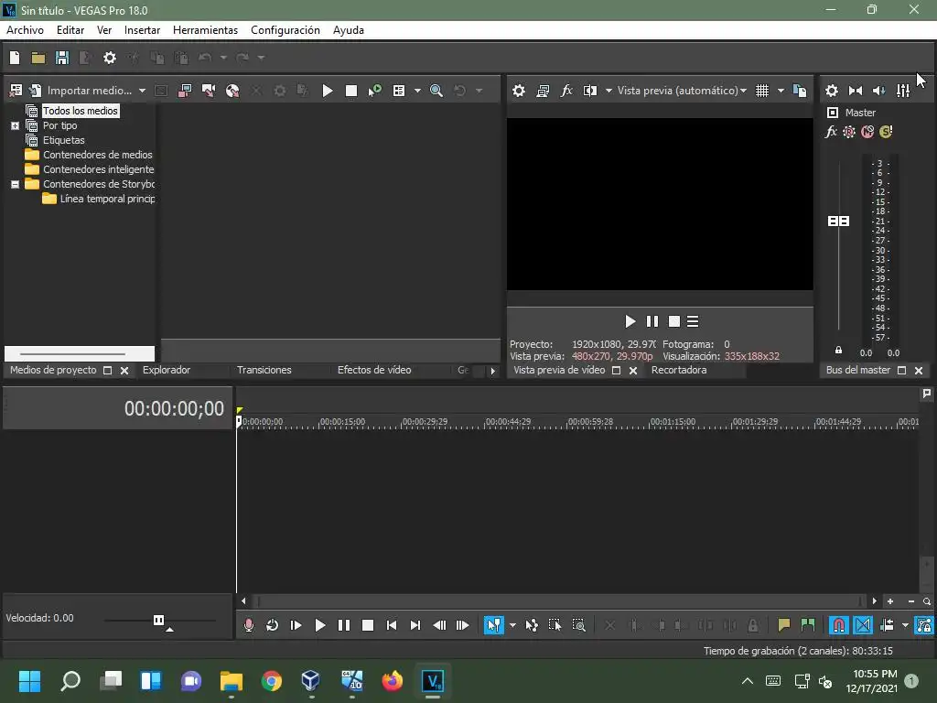The height and width of the screenshot is (703, 937).
Task: Toggle dim output speaker icon
Action: [x=879, y=91]
